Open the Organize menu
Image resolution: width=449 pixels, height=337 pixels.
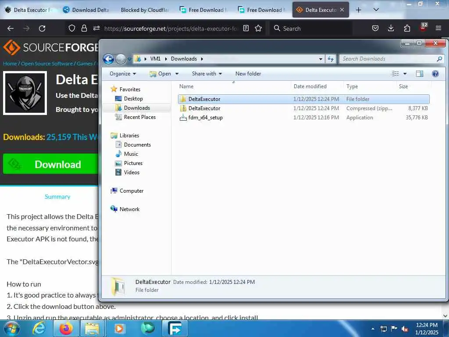click(x=123, y=74)
